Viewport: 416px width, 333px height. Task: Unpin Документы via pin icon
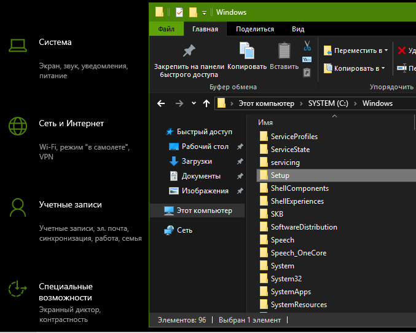[240, 176]
